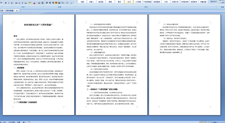225x123 pixels.
Task: Click the superscript icon
Action: tap(22, 3)
